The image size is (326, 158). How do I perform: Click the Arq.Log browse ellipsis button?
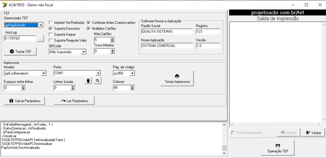point(40,38)
